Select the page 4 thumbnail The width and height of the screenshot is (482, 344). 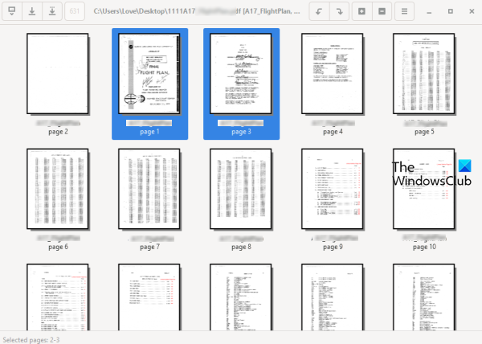333,74
